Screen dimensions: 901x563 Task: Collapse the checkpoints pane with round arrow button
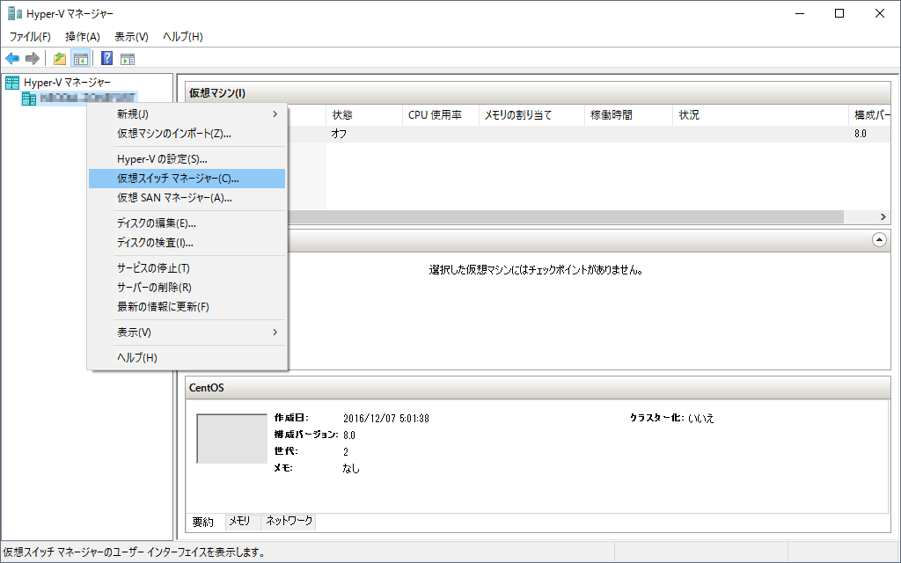coord(879,239)
